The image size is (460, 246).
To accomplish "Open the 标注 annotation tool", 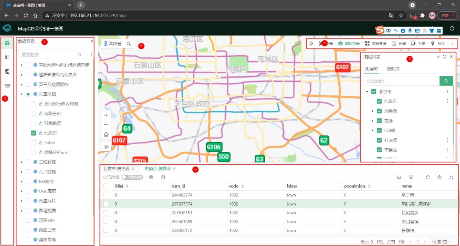I will (x=438, y=44).
